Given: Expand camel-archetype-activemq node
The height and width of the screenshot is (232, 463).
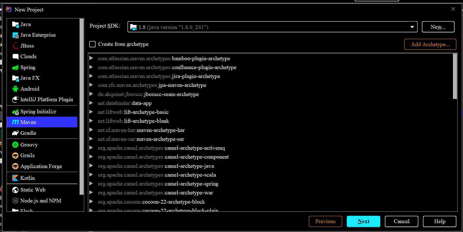Looking at the screenshot, I should pos(91,148).
